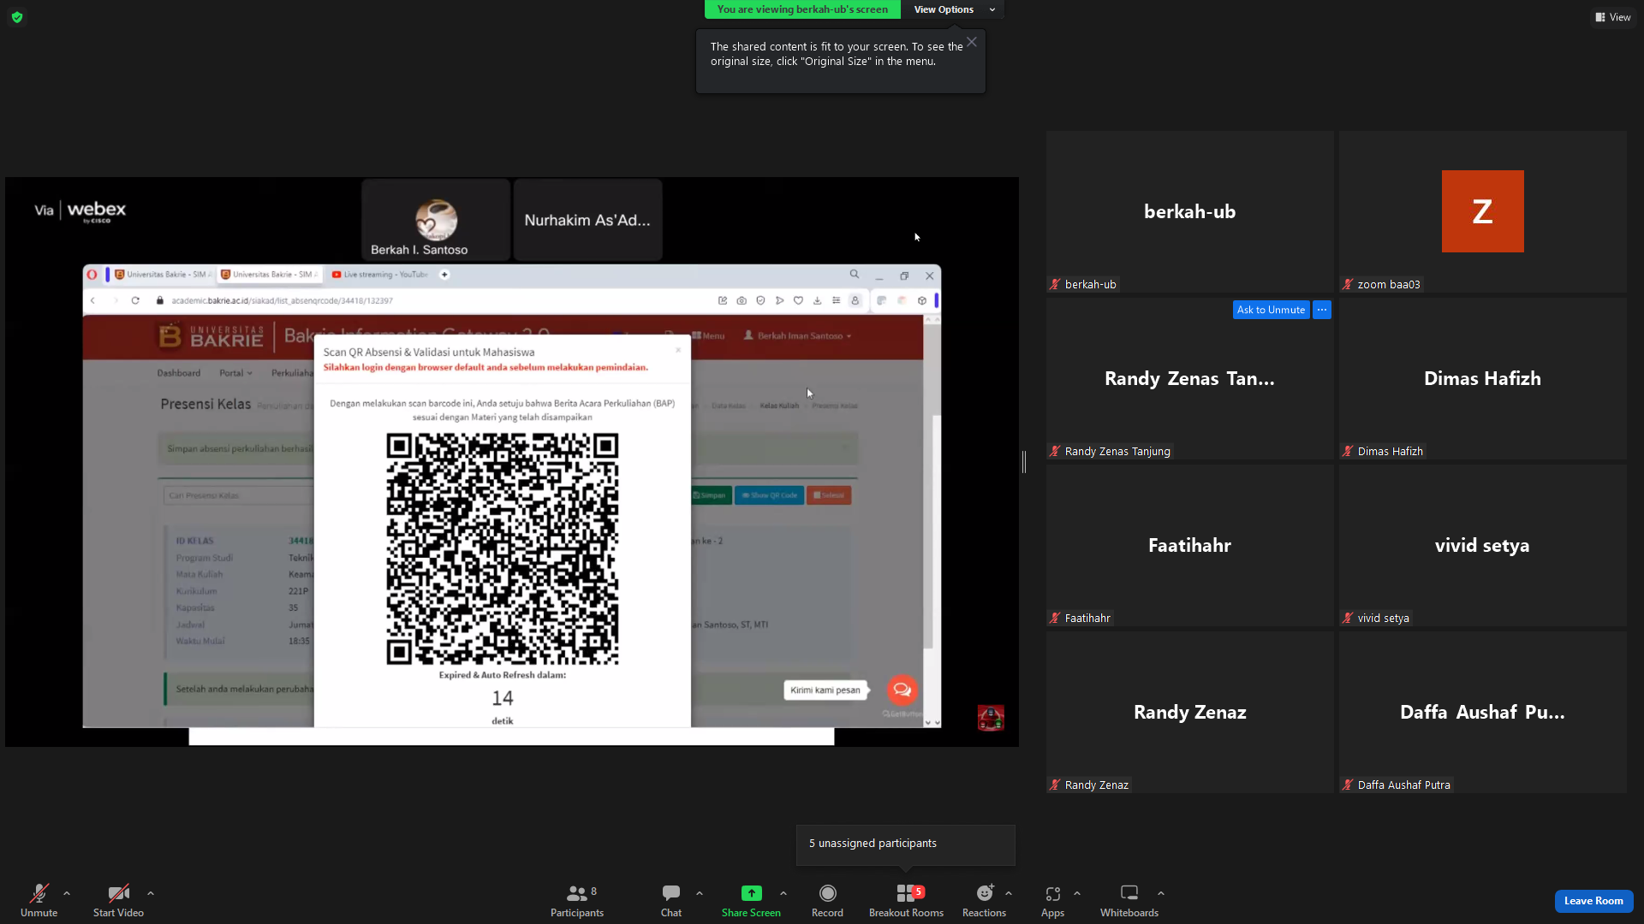Image resolution: width=1644 pixels, height=924 pixels.
Task: Click the Berkah I. Santoso webex thumbnail
Action: click(436, 220)
